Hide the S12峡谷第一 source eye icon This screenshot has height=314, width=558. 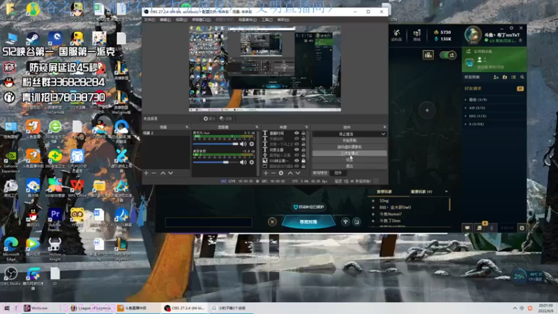point(296,160)
